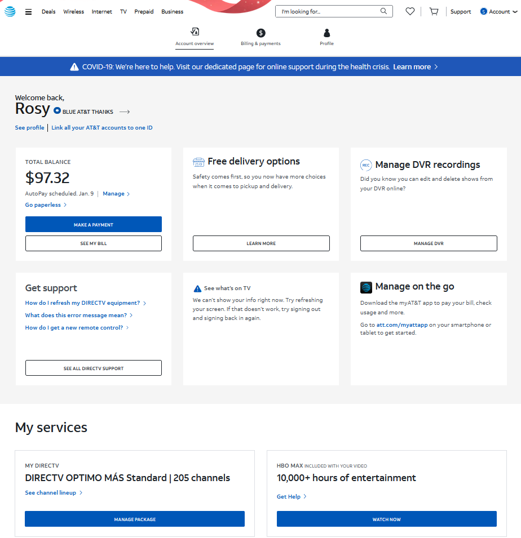Open the hamburger navigation menu
The image size is (521, 538).
(29, 12)
